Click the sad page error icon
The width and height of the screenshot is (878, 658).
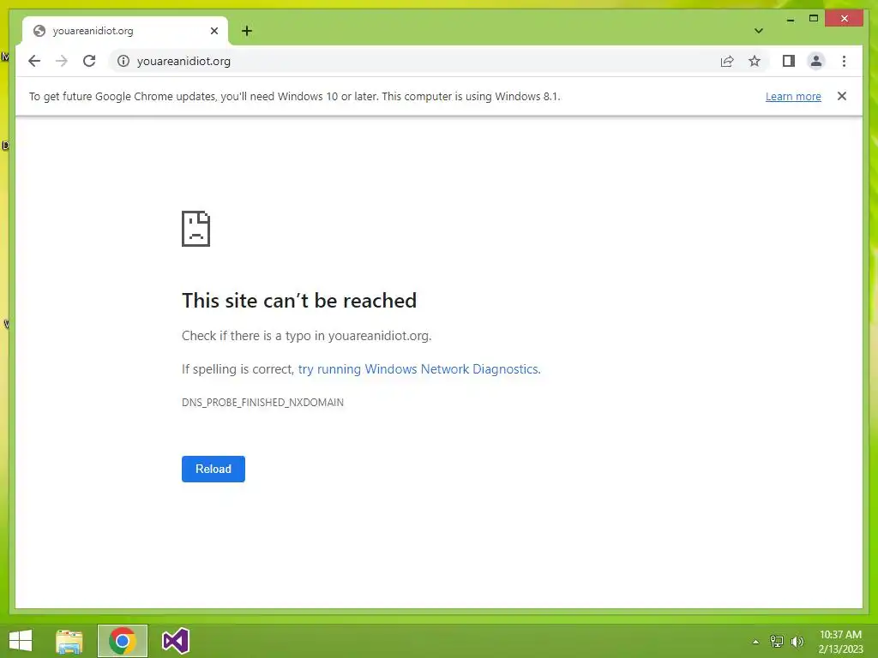(196, 228)
